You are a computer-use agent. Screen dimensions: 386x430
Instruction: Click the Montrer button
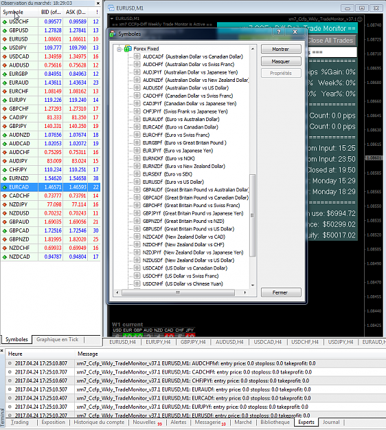tap(281, 49)
